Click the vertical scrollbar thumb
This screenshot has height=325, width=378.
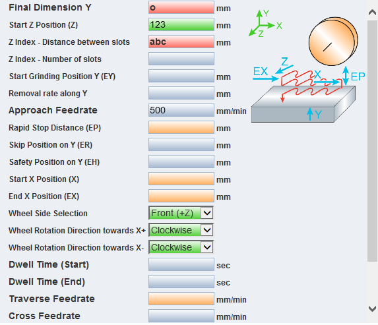373,141
